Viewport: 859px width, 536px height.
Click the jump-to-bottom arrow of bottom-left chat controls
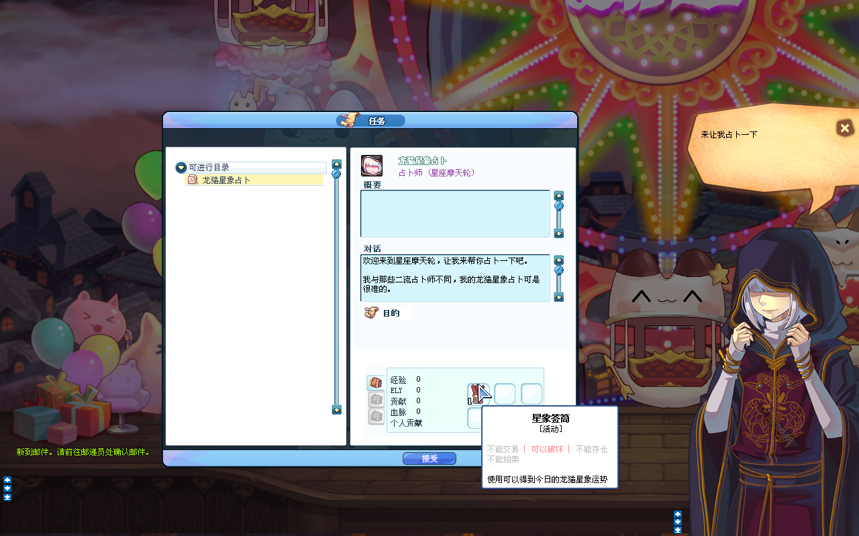pos(7,497)
